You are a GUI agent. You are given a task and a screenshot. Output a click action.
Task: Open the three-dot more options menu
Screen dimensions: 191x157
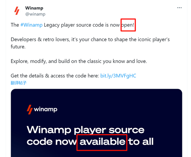pyautogui.click(x=179, y=8)
